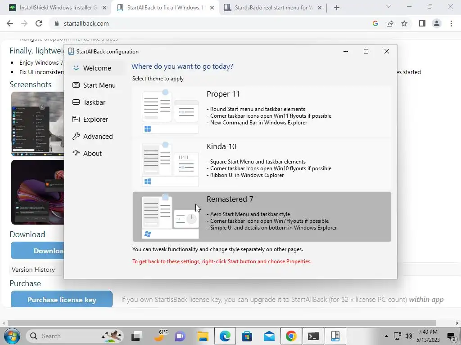
Task: Click the Purchase license key button
Action: (x=62, y=300)
